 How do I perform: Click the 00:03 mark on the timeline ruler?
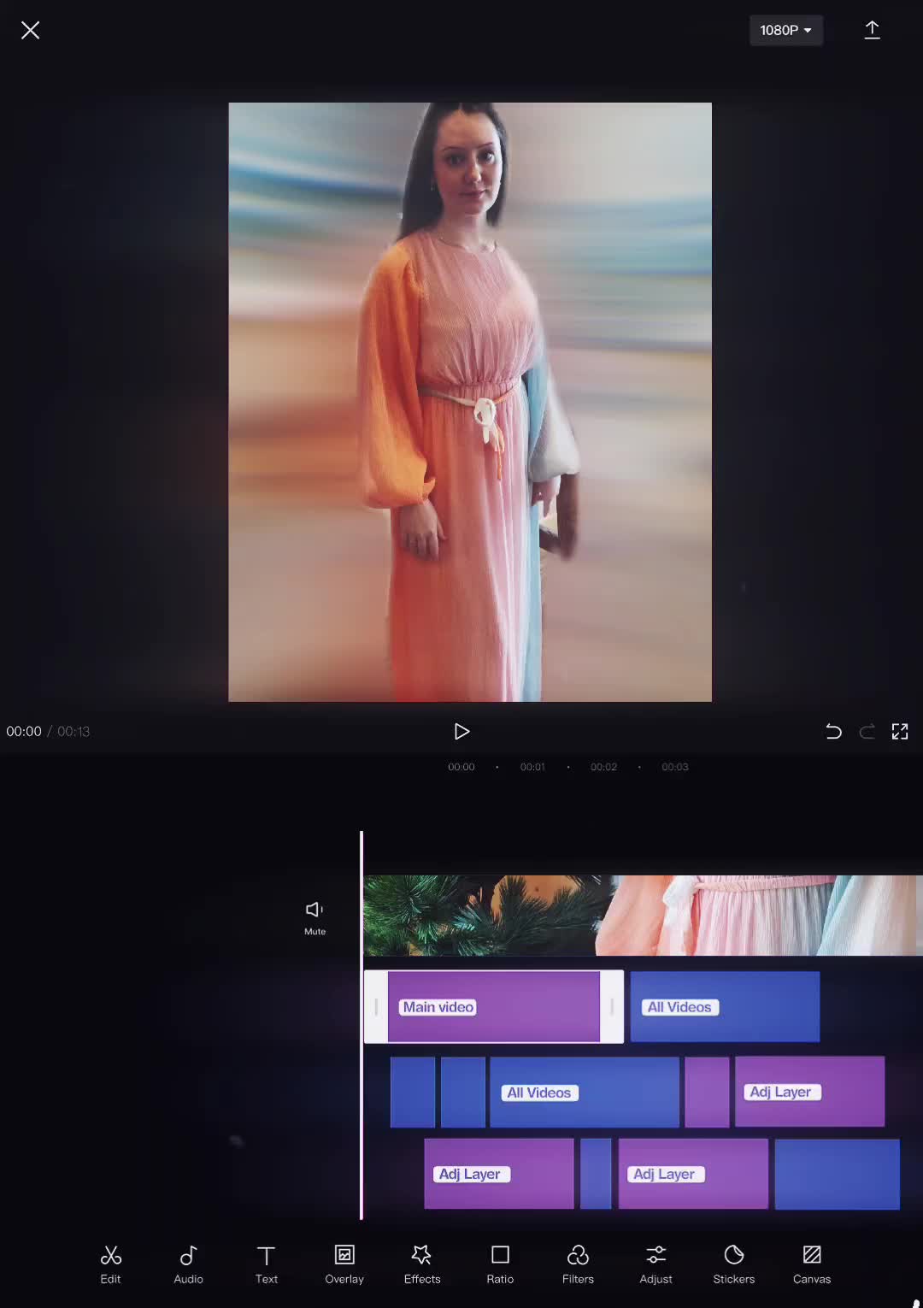pos(675,767)
